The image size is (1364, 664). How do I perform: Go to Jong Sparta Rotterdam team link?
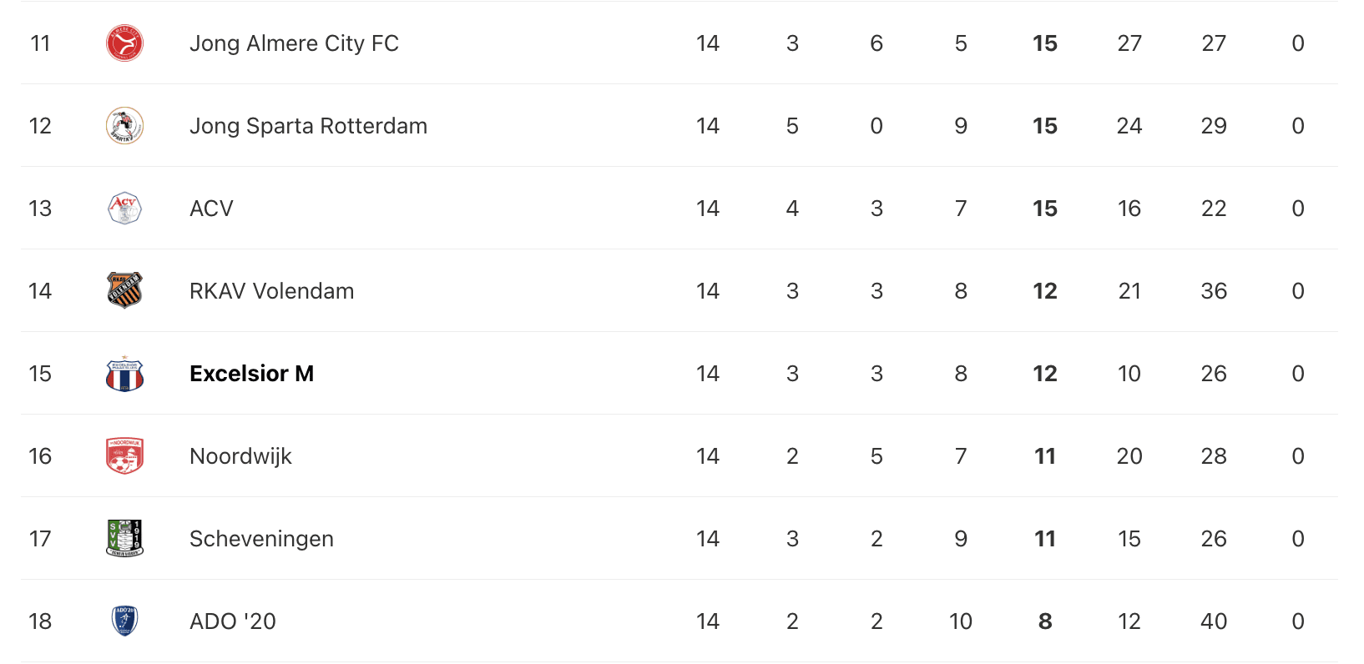pos(308,126)
